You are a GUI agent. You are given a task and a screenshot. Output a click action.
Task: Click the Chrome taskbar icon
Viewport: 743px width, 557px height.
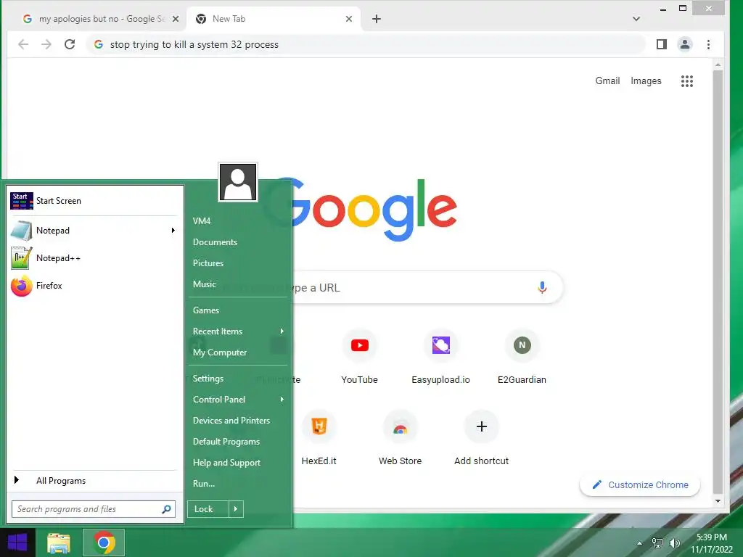104,542
